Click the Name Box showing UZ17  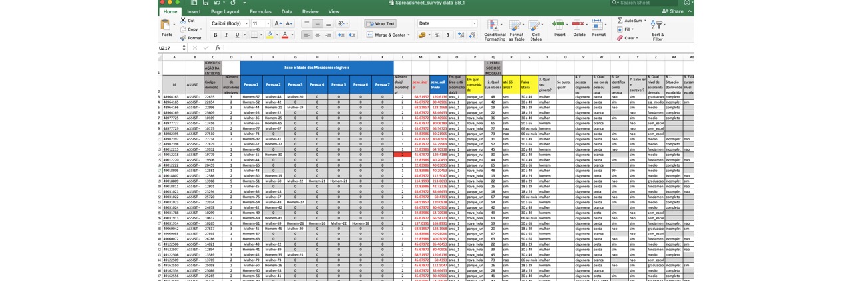point(169,48)
